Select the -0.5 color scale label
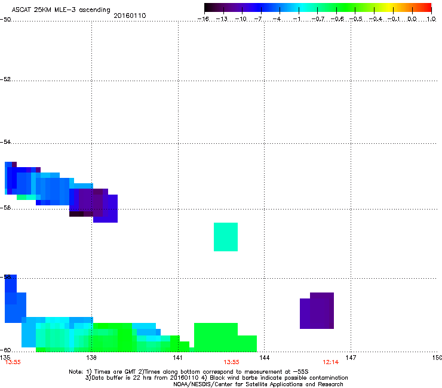 (356, 19)
